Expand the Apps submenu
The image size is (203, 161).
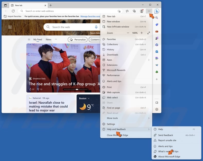coord(126,60)
